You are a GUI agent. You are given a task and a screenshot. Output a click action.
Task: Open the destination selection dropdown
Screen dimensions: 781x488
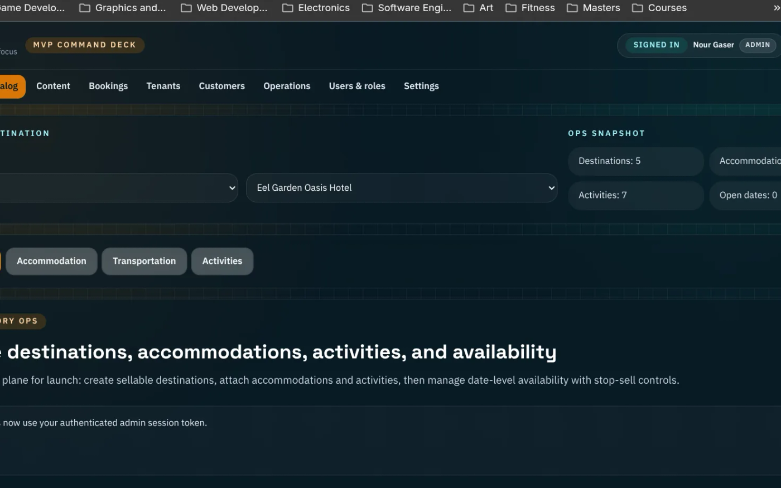click(117, 188)
